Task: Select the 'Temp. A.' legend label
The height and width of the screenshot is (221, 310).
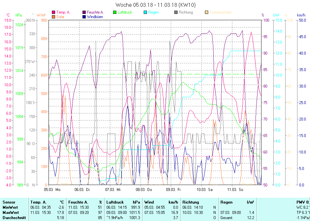Action: 63,12
